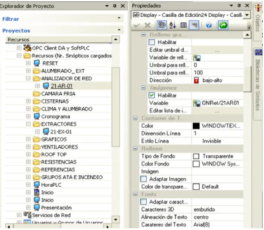Collapse the Proyectos section
Viewport: 264px width, 230px height.
(119, 30)
